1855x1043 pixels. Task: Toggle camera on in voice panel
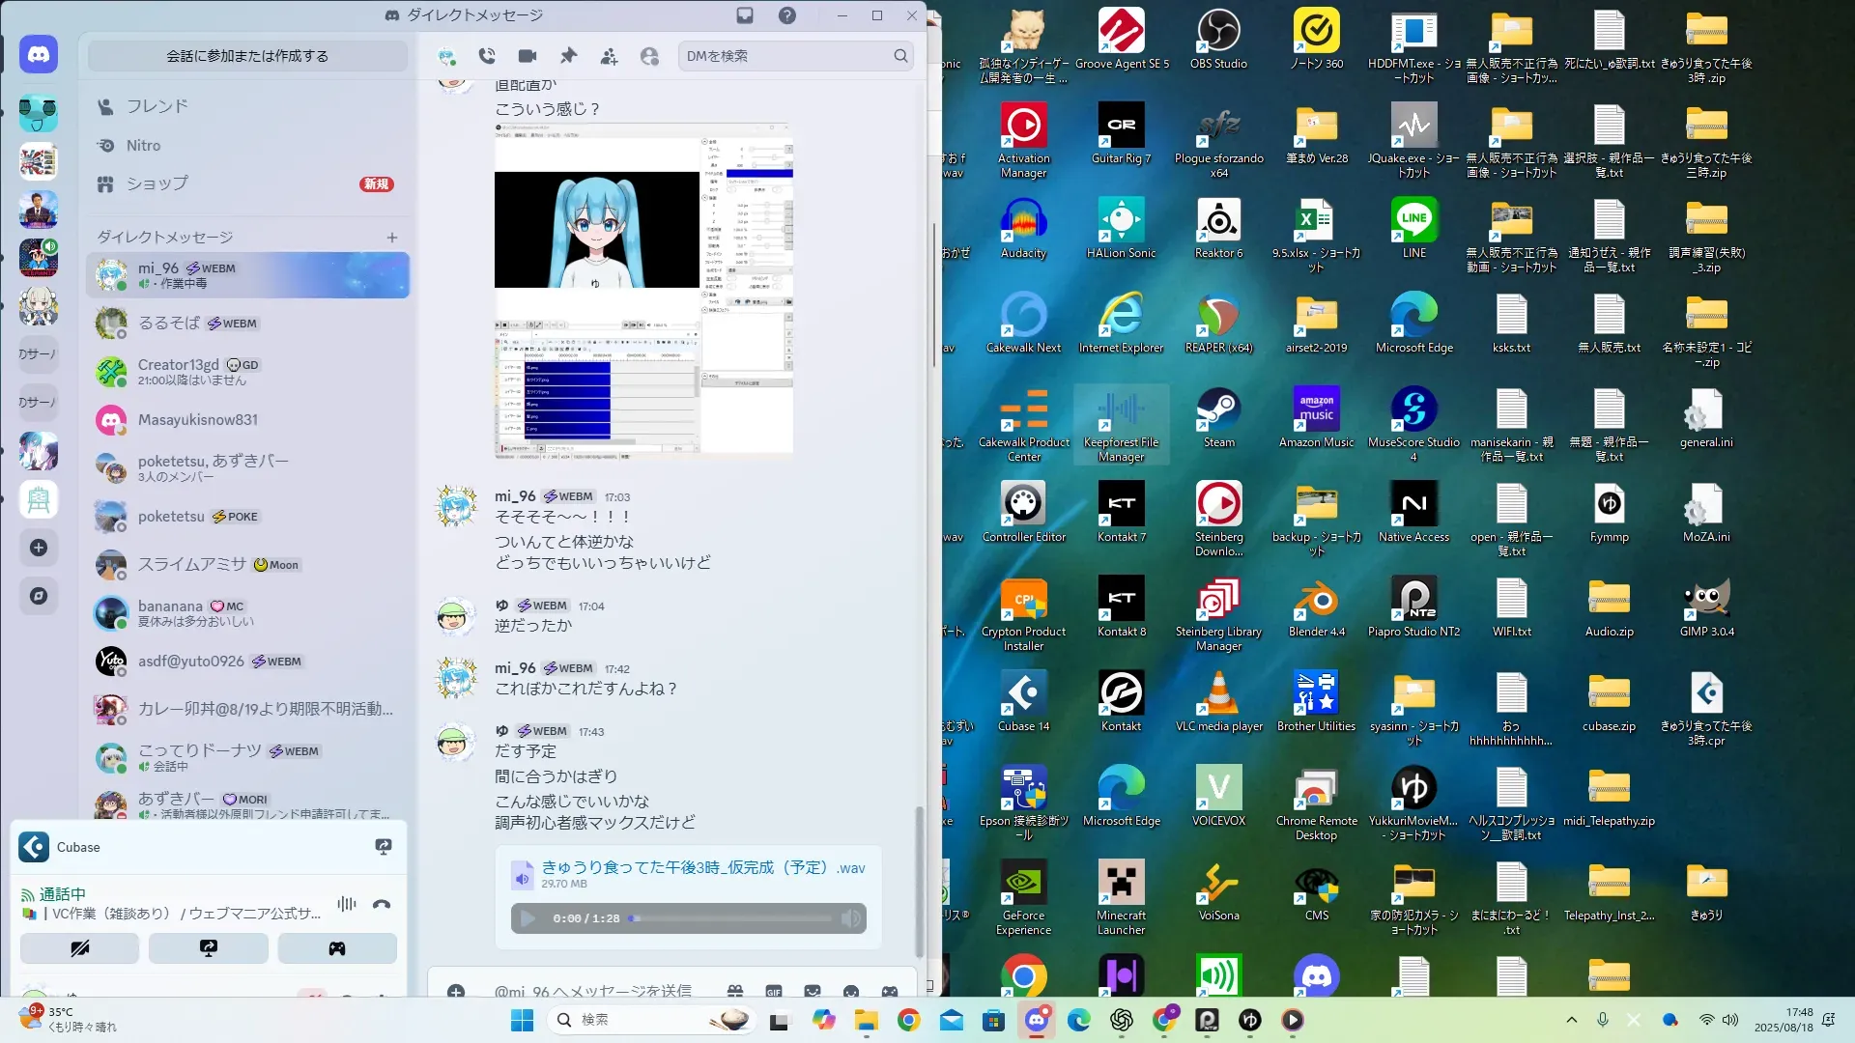79,948
